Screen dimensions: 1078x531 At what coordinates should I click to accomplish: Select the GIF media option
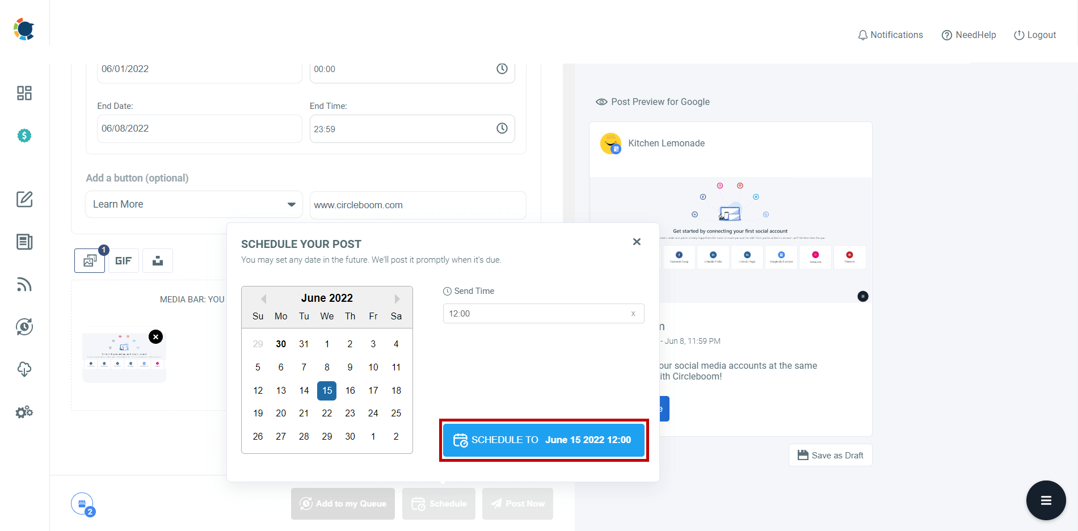(x=123, y=260)
